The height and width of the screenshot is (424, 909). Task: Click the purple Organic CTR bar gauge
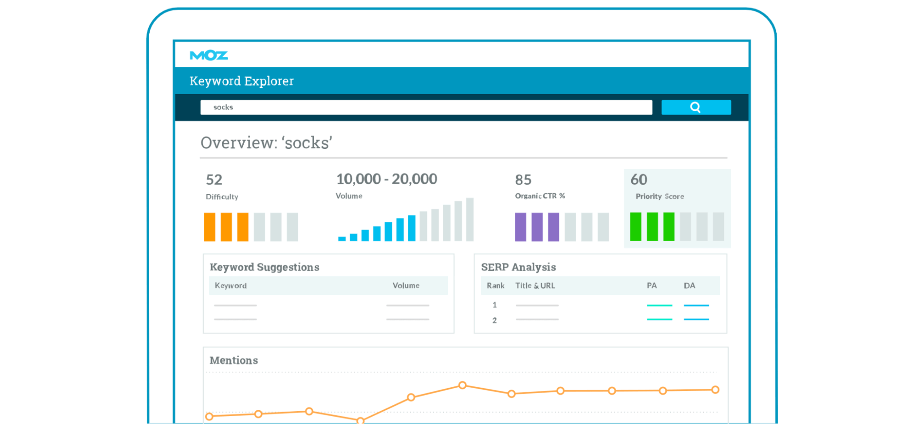[562, 227]
